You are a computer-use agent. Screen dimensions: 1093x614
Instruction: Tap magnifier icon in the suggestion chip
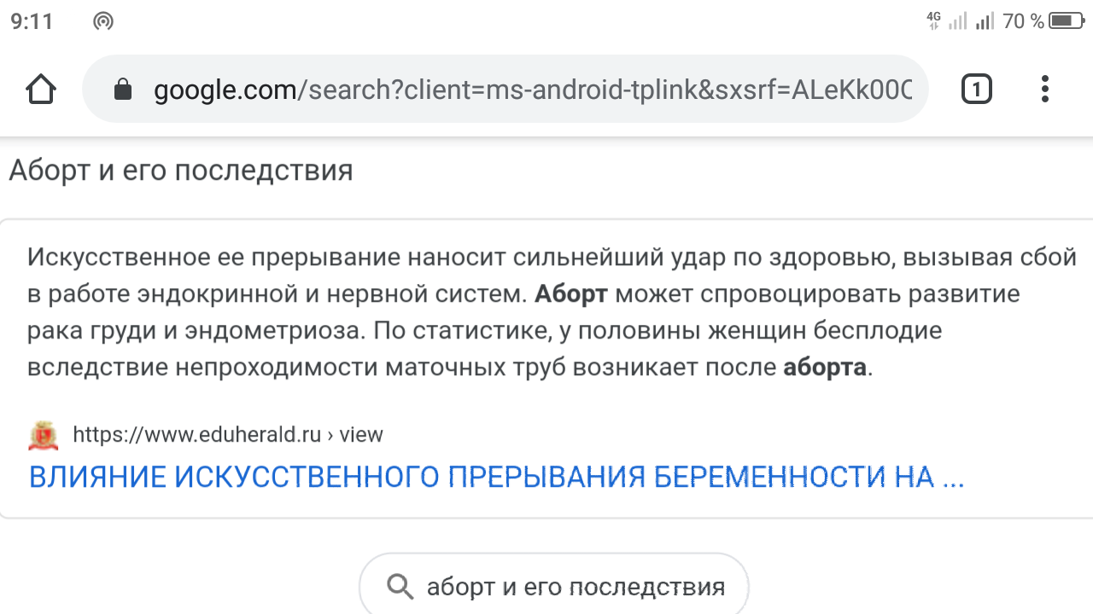point(400,587)
